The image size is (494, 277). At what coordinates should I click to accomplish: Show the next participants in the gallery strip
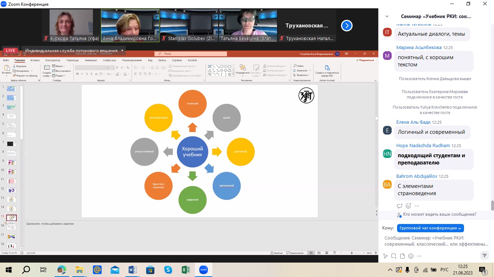[346, 26]
